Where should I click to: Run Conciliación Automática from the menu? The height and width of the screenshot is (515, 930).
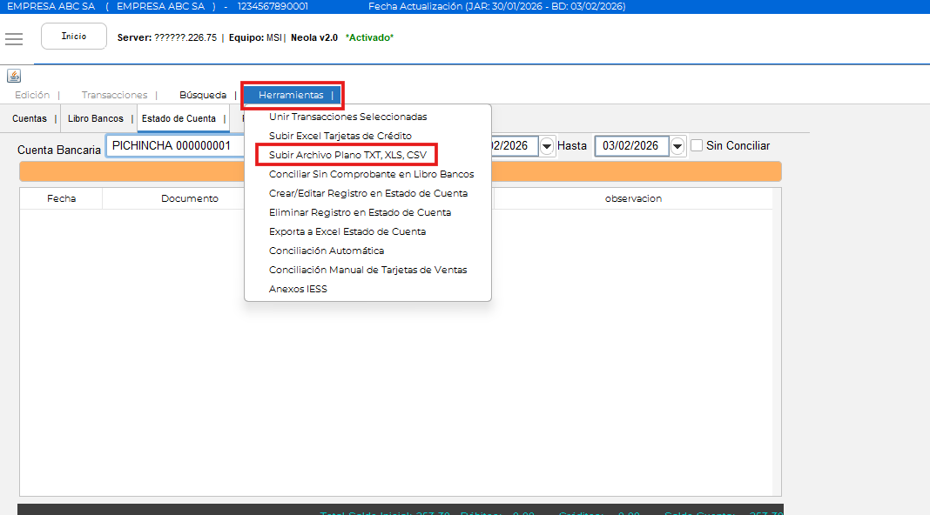point(327,251)
